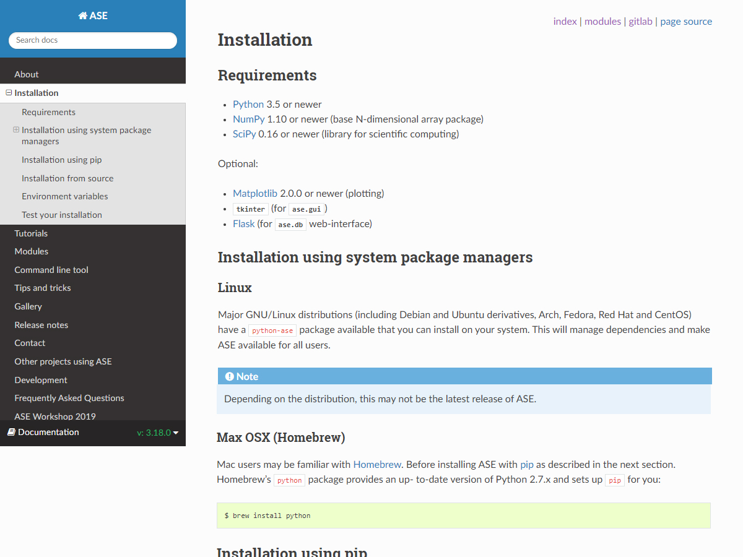Visit the Homebrew link
743x557 pixels.
tap(377, 464)
